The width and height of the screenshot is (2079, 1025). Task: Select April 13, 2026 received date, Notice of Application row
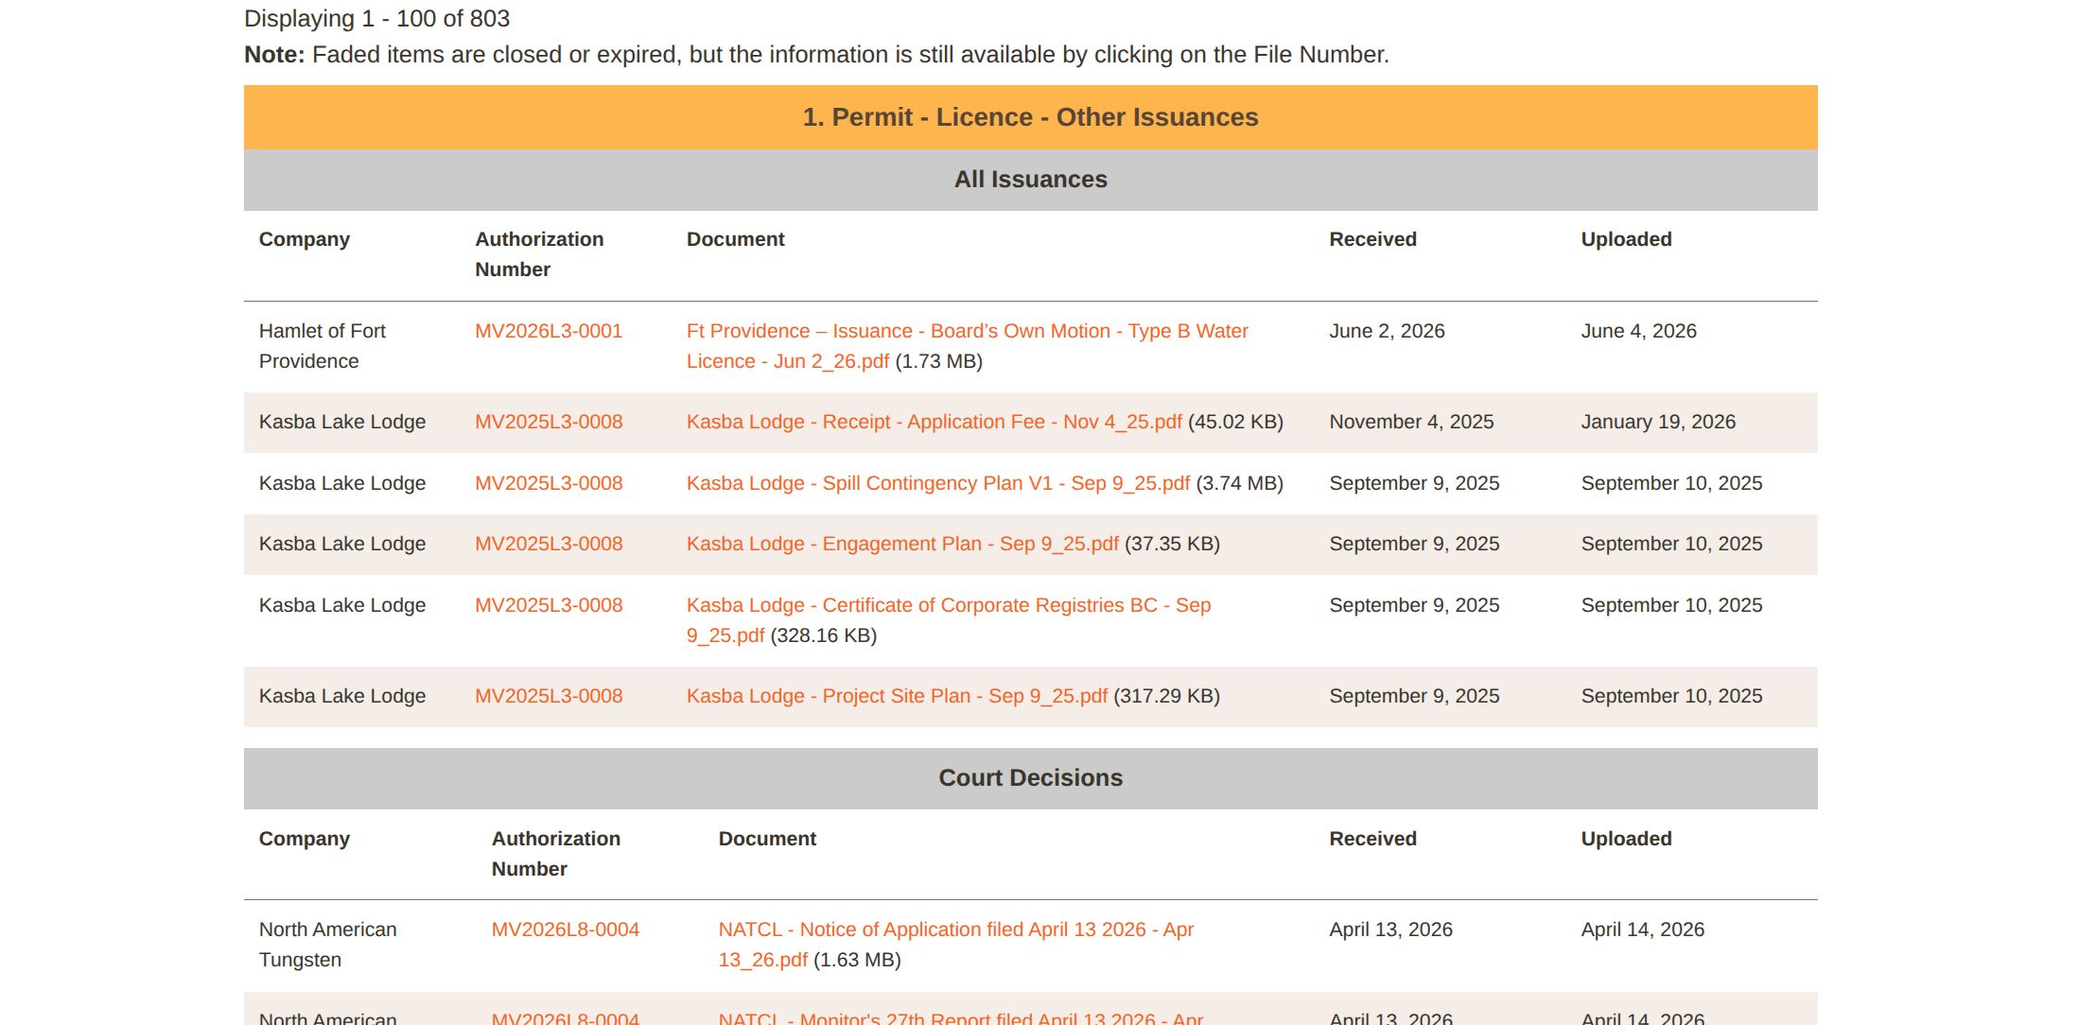pyautogui.click(x=1391, y=929)
